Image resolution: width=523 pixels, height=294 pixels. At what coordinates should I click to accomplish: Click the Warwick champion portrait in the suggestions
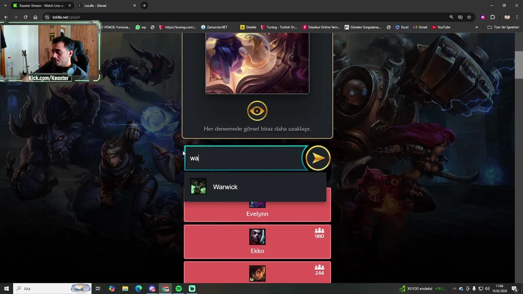tap(198, 186)
